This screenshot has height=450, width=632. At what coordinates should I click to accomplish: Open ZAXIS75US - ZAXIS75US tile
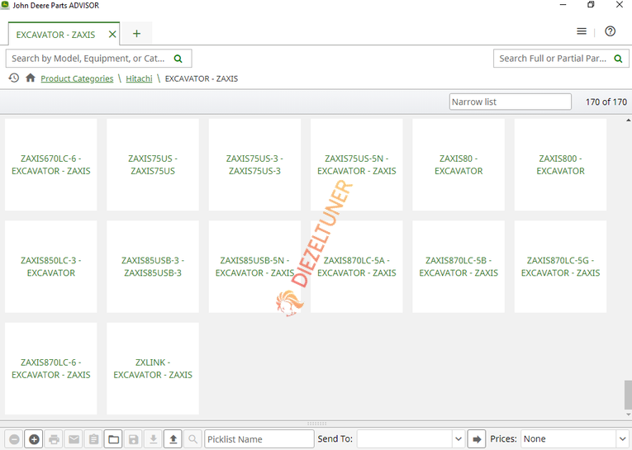(x=153, y=165)
